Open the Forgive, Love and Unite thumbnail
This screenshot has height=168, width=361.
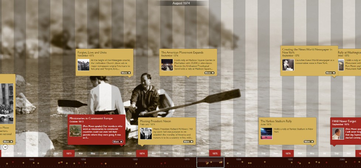(x=83, y=65)
